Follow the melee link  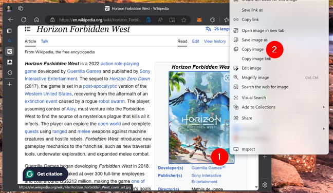pos(84,131)
